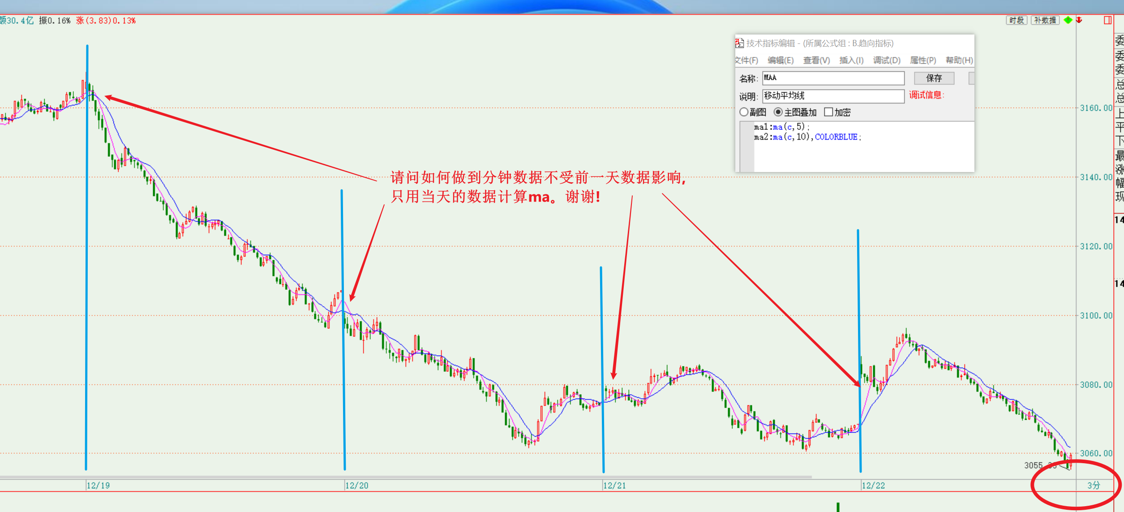The image size is (1124, 512).
Task: Open the 调试(D) menu
Action: [x=887, y=60]
